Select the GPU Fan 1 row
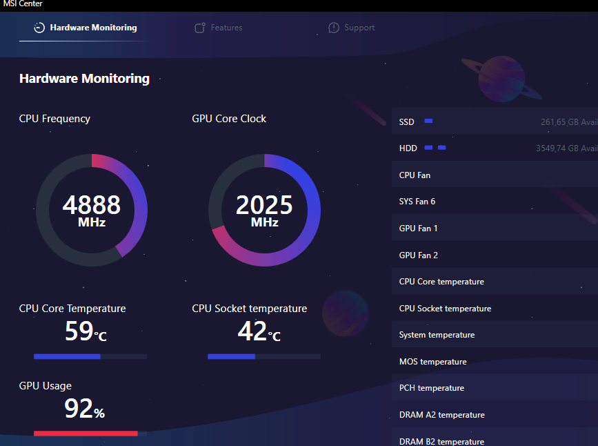Screen dimensions: 598x446 tap(495, 228)
